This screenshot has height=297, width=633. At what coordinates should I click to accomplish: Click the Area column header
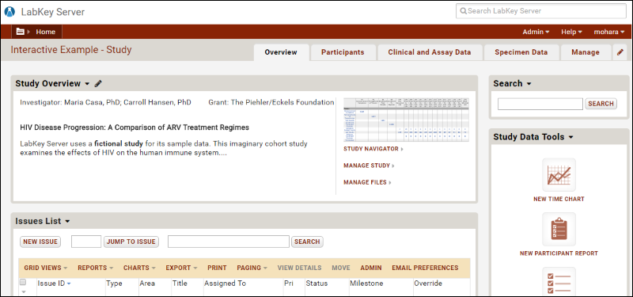coord(147,284)
